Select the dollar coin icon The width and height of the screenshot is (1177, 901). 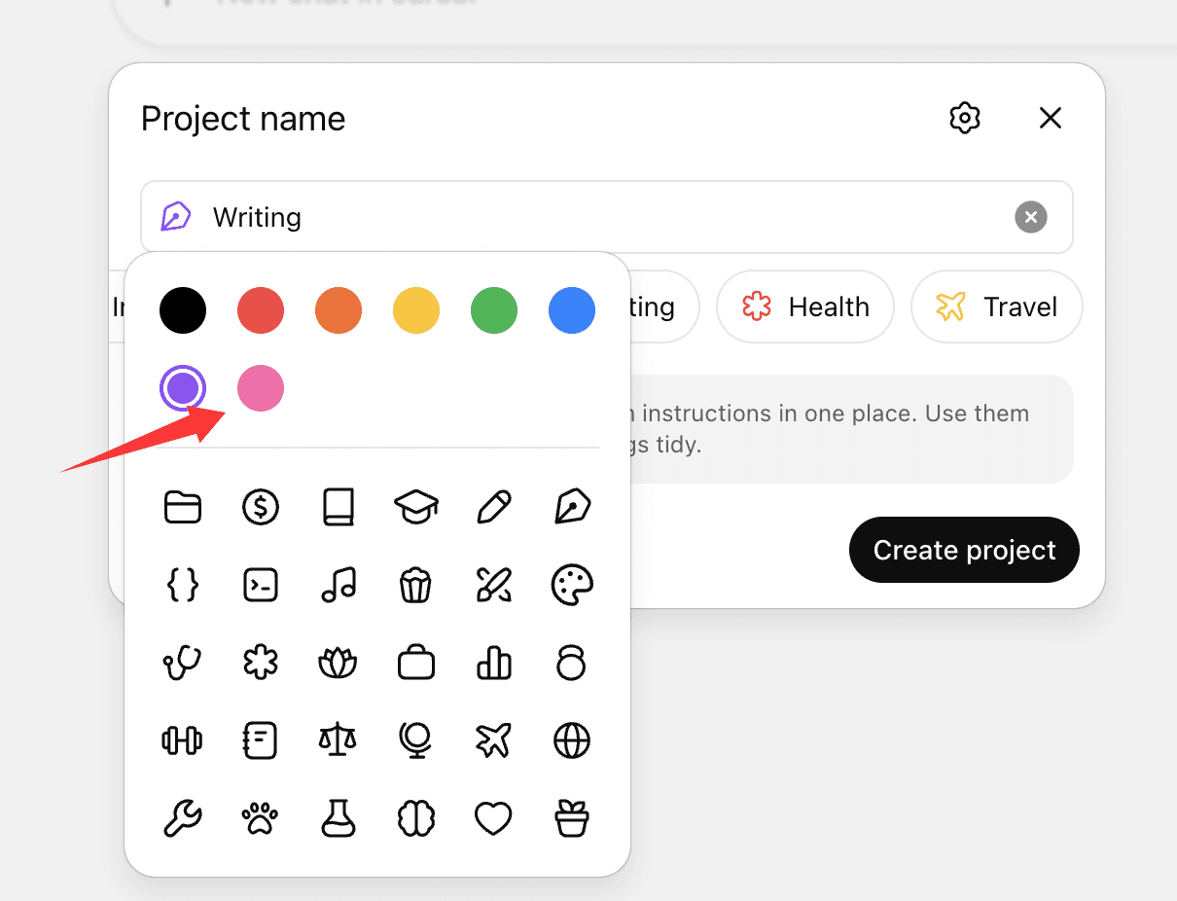[261, 507]
